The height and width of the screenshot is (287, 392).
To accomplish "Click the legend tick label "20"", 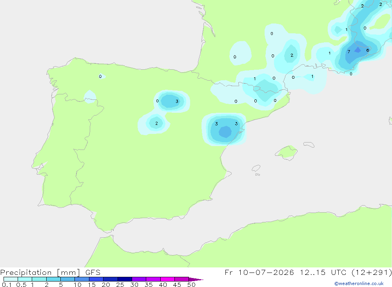I will click(106, 285).
